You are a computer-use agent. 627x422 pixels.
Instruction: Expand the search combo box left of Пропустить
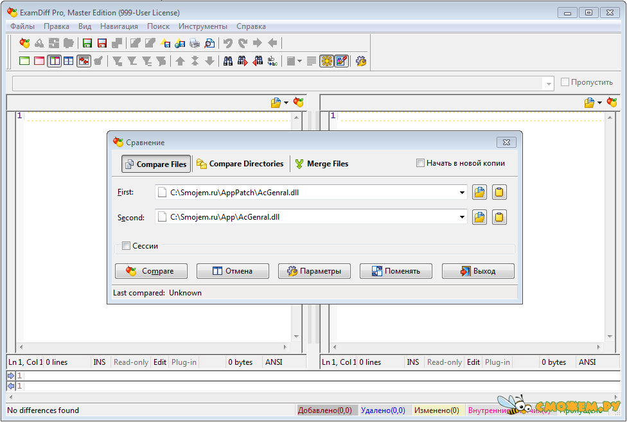(549, 84)
